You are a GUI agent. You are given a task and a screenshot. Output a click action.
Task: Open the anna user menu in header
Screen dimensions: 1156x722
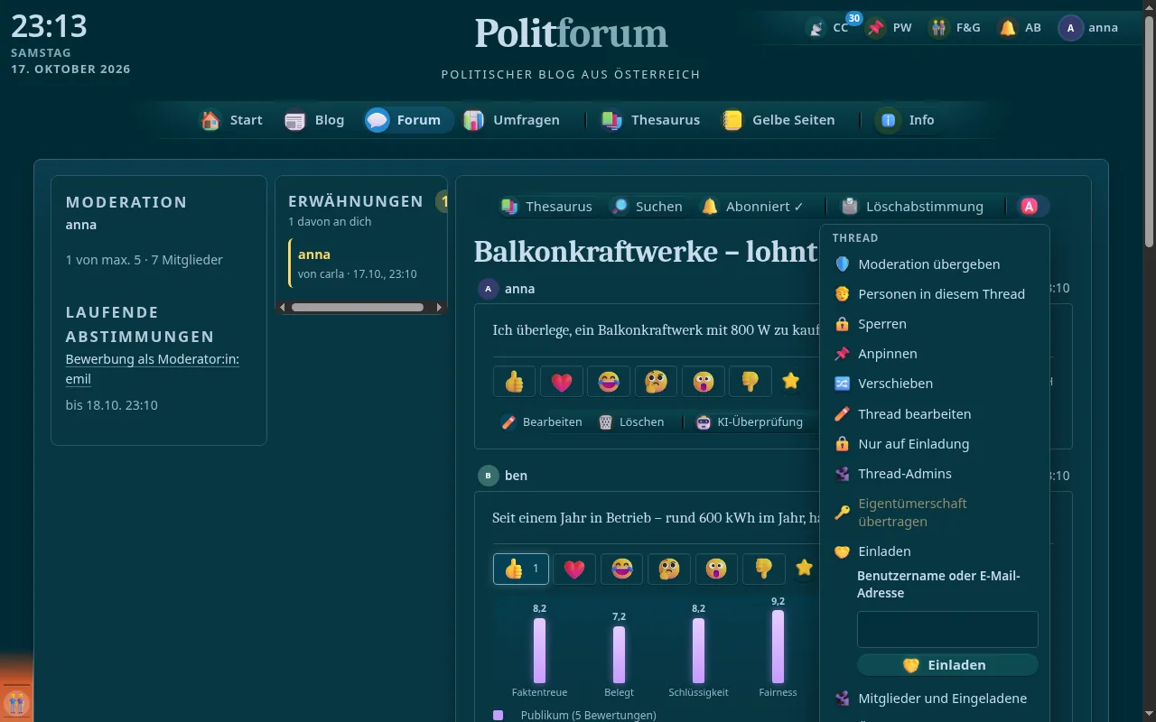point(1089,28)
